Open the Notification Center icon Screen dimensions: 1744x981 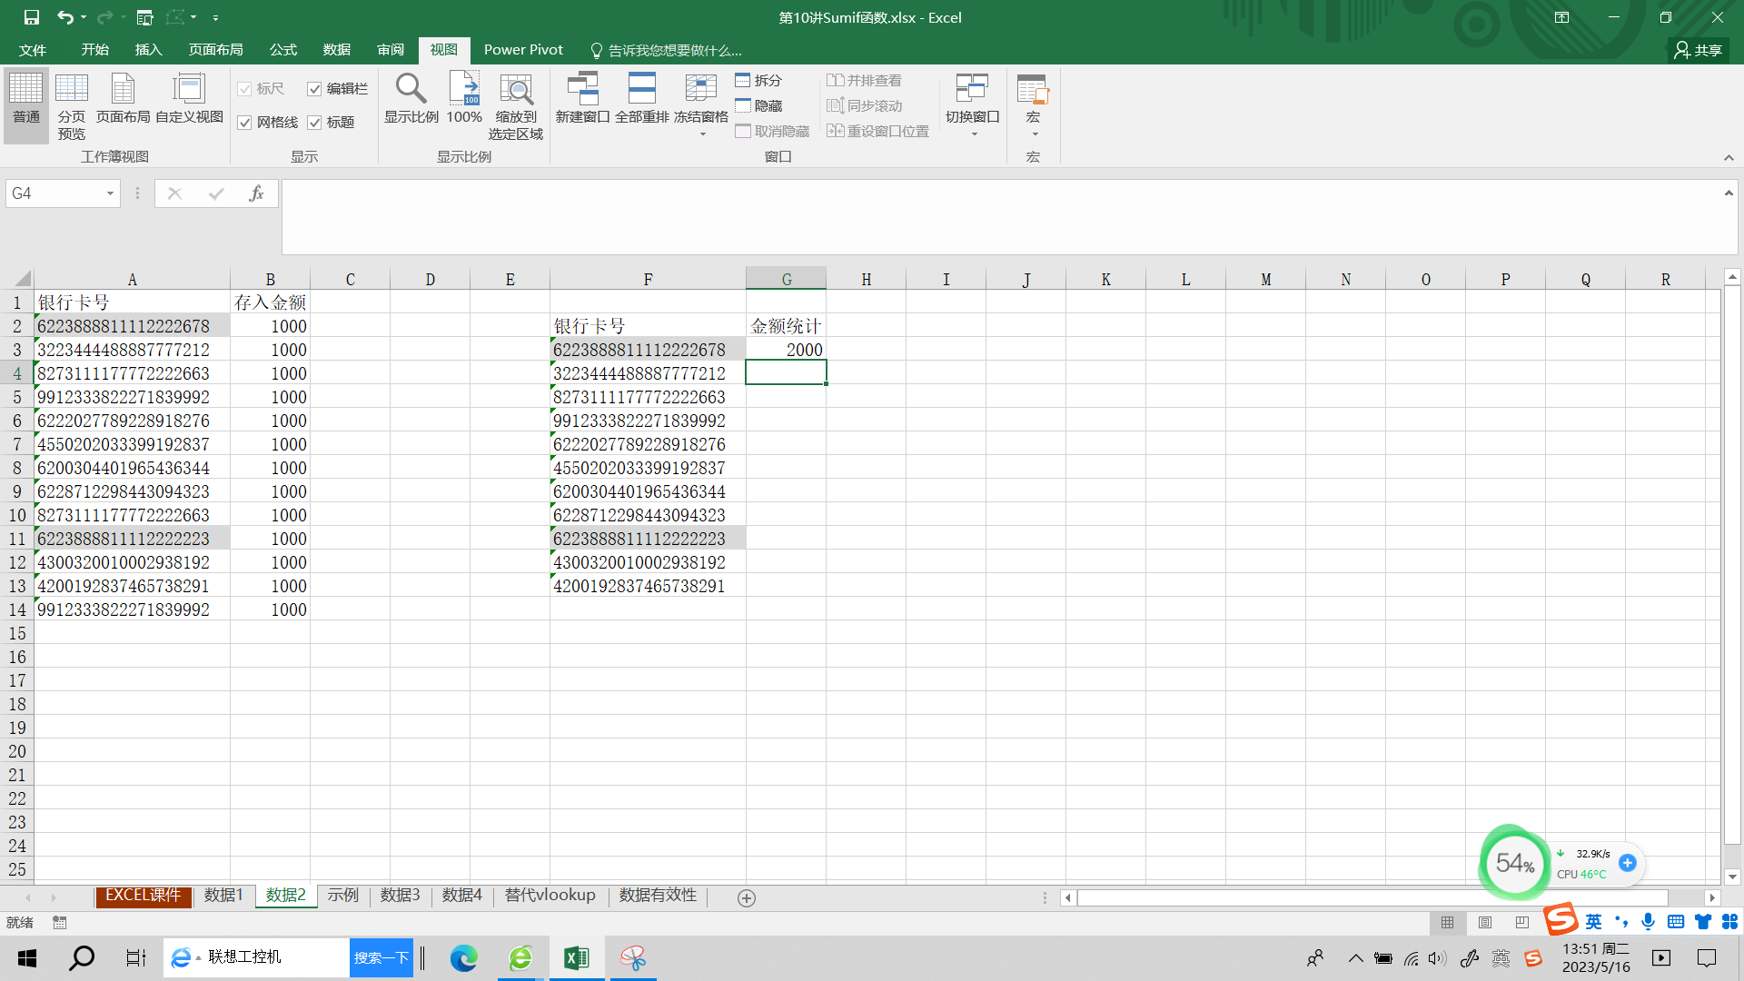(x=1707, y=957)
